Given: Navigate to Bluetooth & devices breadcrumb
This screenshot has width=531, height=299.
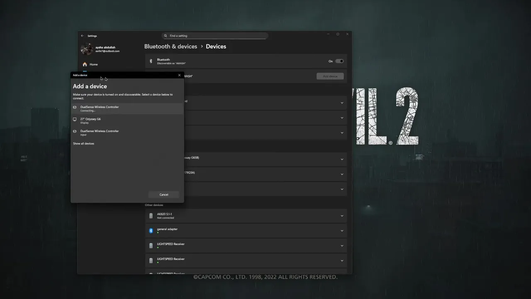Looking at the screenshot, I should [x=171, y=47].
